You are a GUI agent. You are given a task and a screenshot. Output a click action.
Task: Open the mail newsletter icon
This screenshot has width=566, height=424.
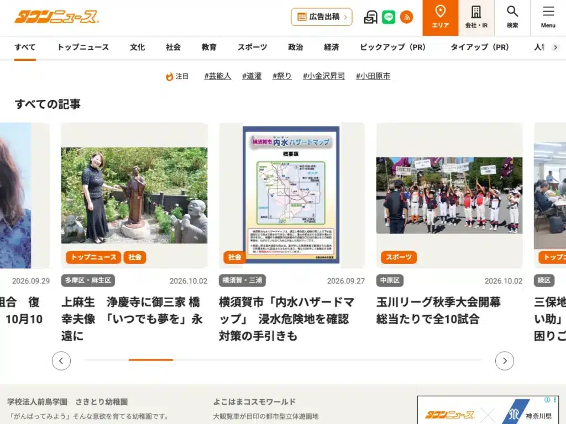click(370, 17)
